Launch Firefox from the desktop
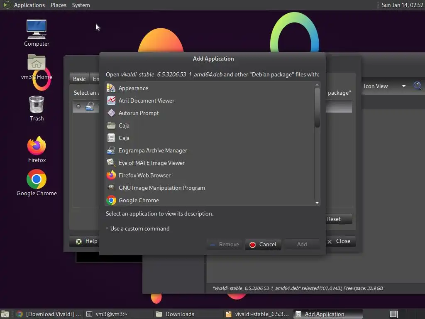 (37, 146)
